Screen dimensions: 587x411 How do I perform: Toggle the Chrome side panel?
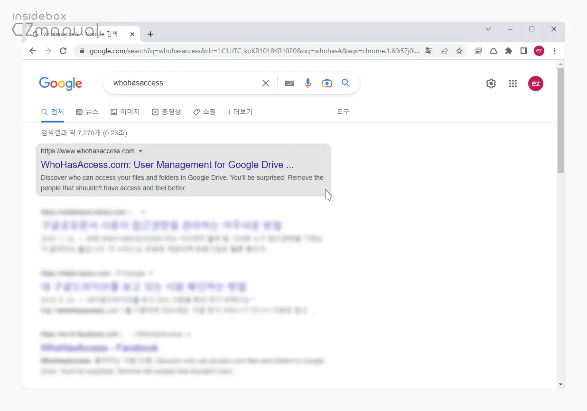click(524, 51)
